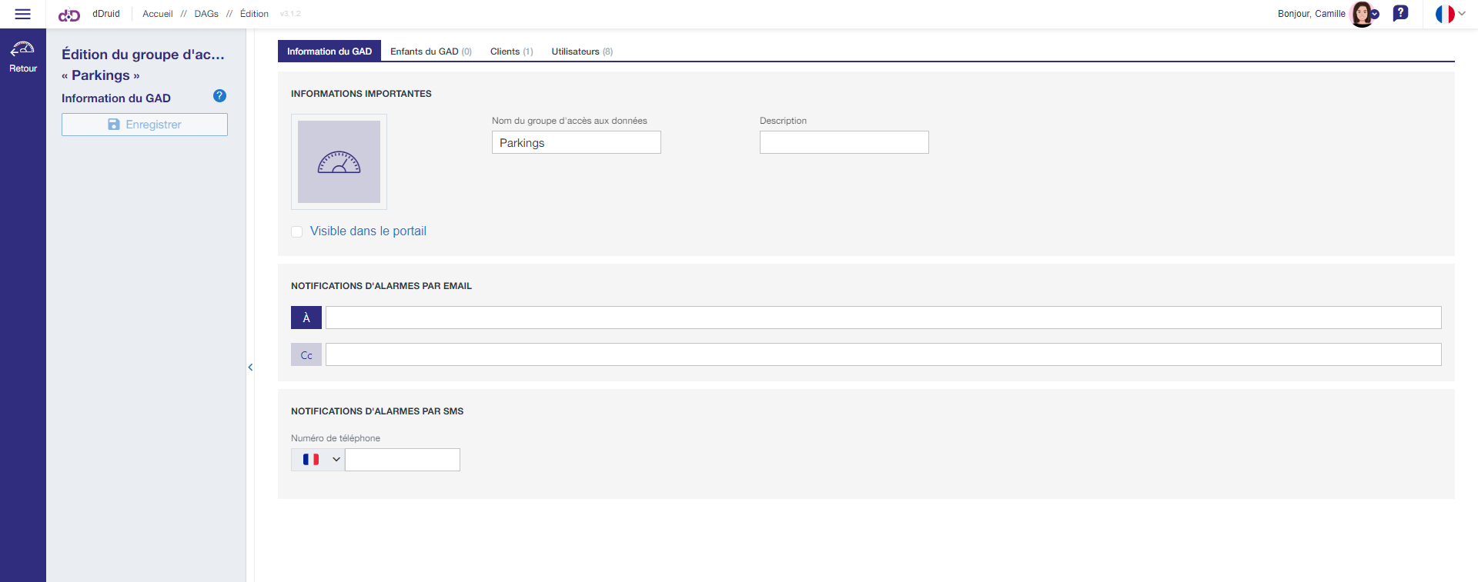Open help via blue question mark icon
Screen dimensions: 1478x582
(x=219, y=96)
